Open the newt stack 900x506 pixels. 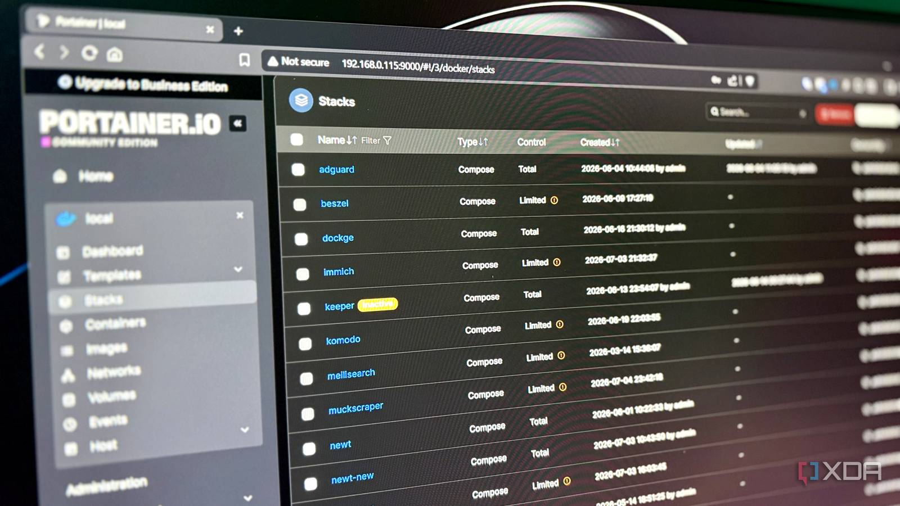[x=340, y=445]
